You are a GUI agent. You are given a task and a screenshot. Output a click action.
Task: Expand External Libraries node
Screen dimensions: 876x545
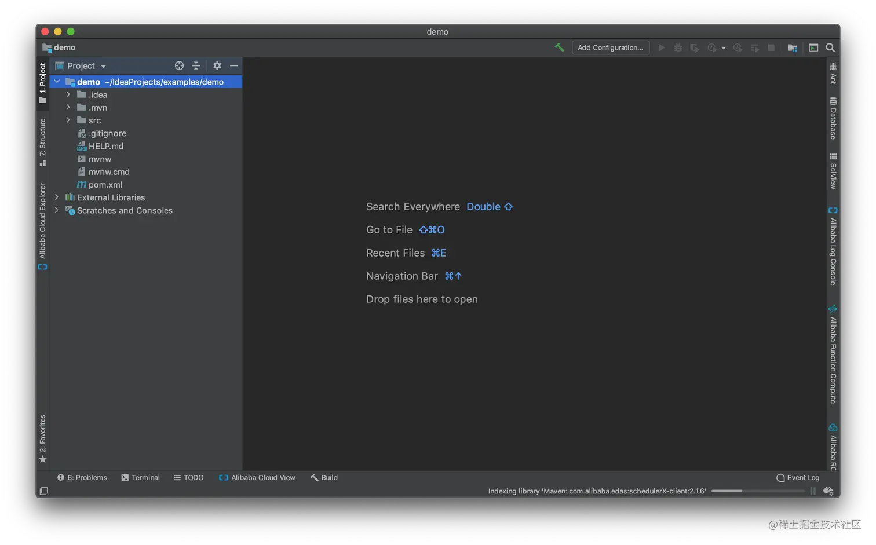pos(57,197)
